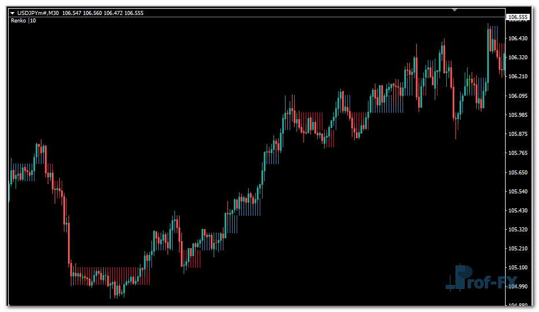
Task: Click the 105.540 price axis label
Action: (x=518, y=192)
